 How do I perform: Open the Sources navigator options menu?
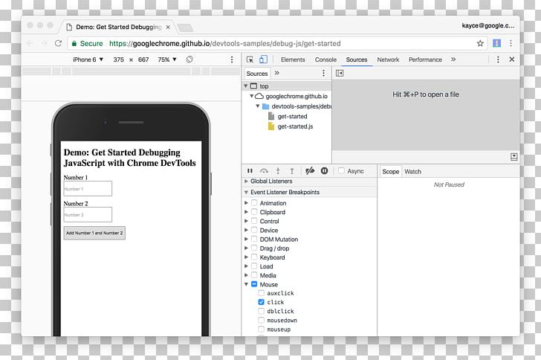pos(323,73)
